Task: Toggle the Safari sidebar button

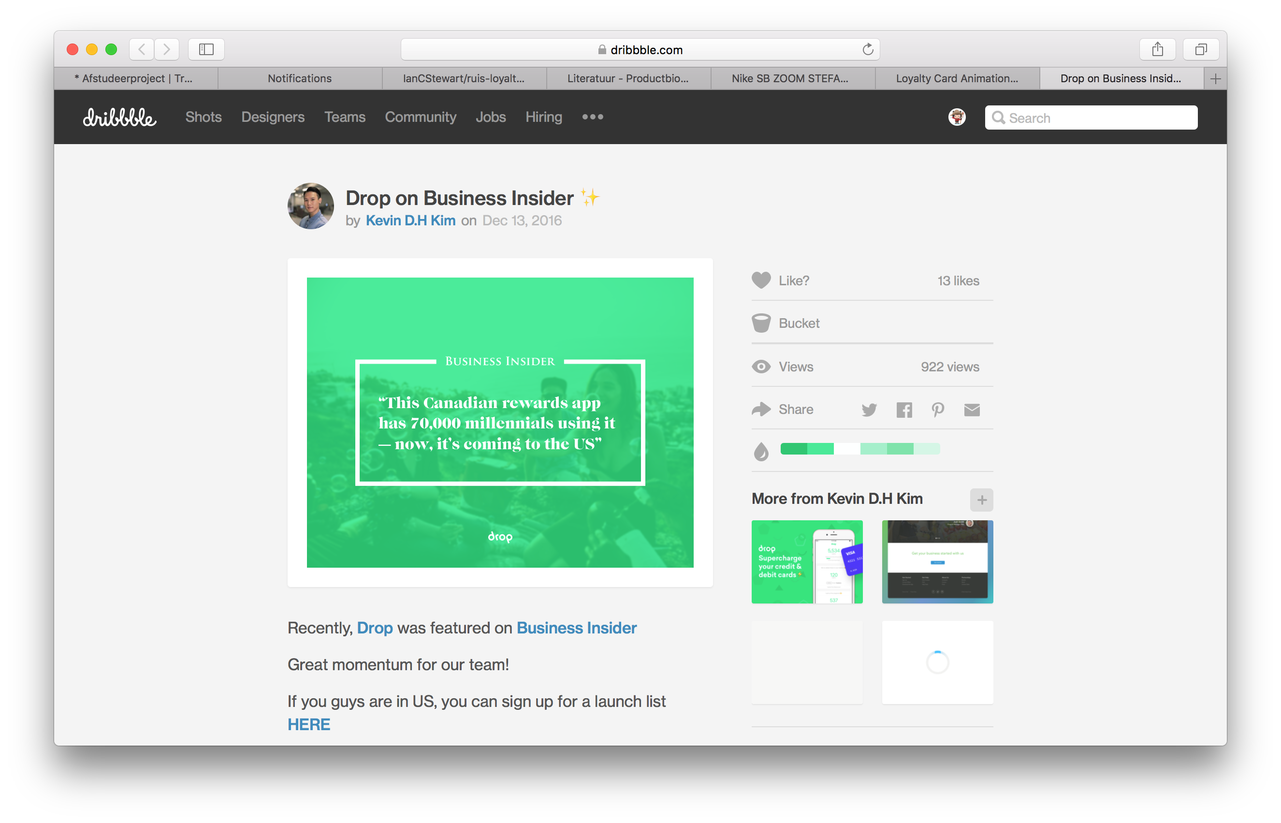Action: (206, 50)
